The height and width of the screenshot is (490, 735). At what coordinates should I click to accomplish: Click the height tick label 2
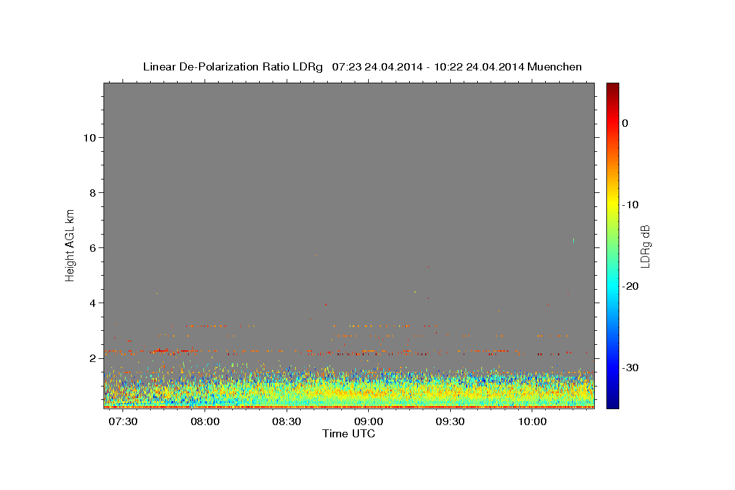[x=94, y=358]
